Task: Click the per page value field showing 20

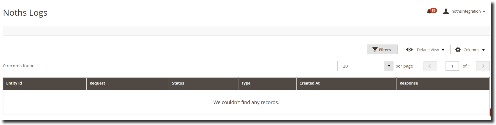Action: click(361, 66)
